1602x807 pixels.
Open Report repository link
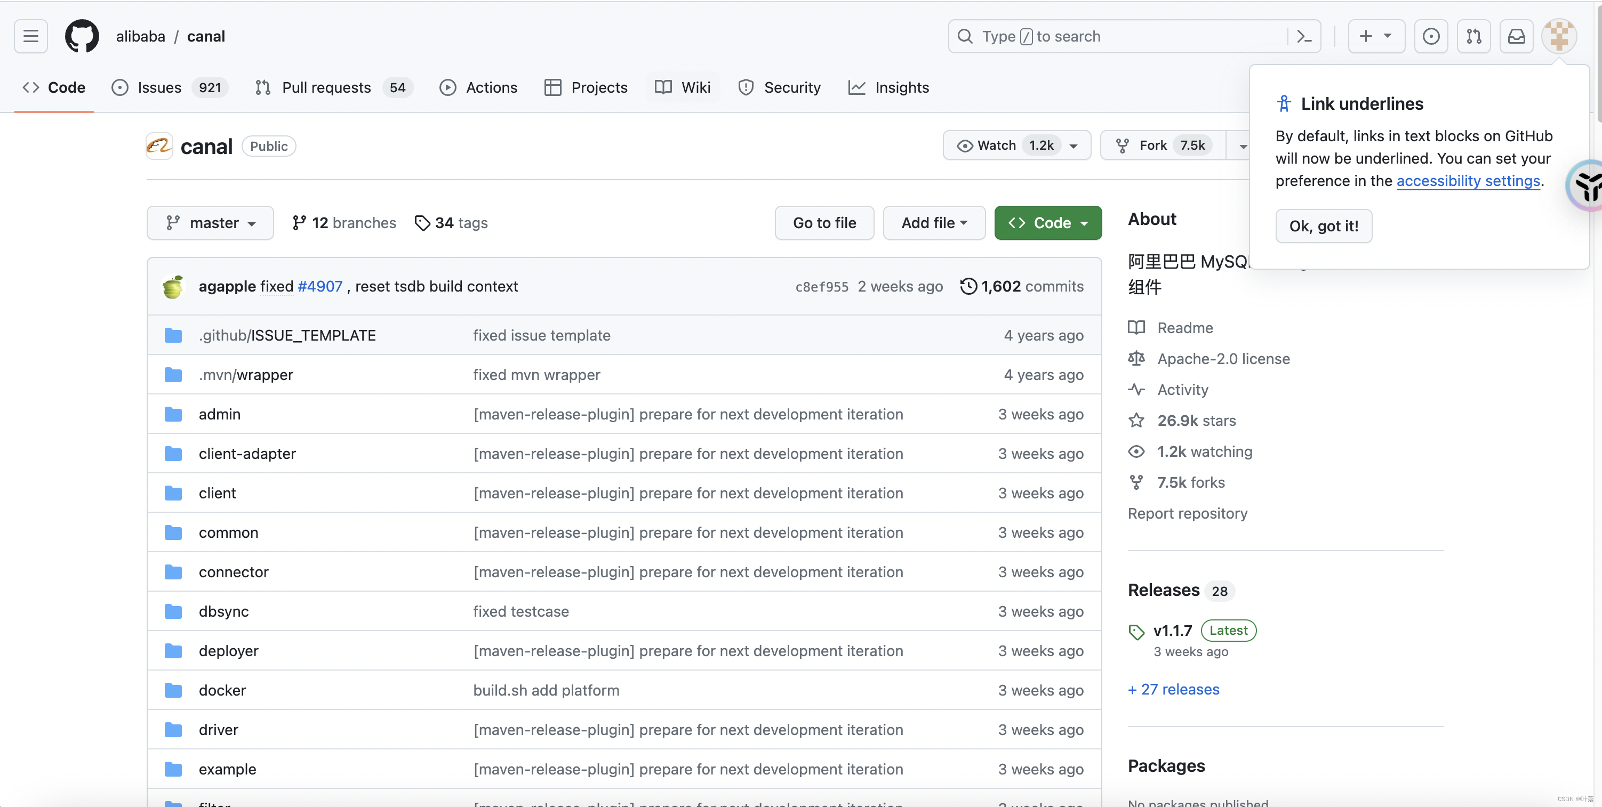pyautogui.click(x=1187, y=513)
